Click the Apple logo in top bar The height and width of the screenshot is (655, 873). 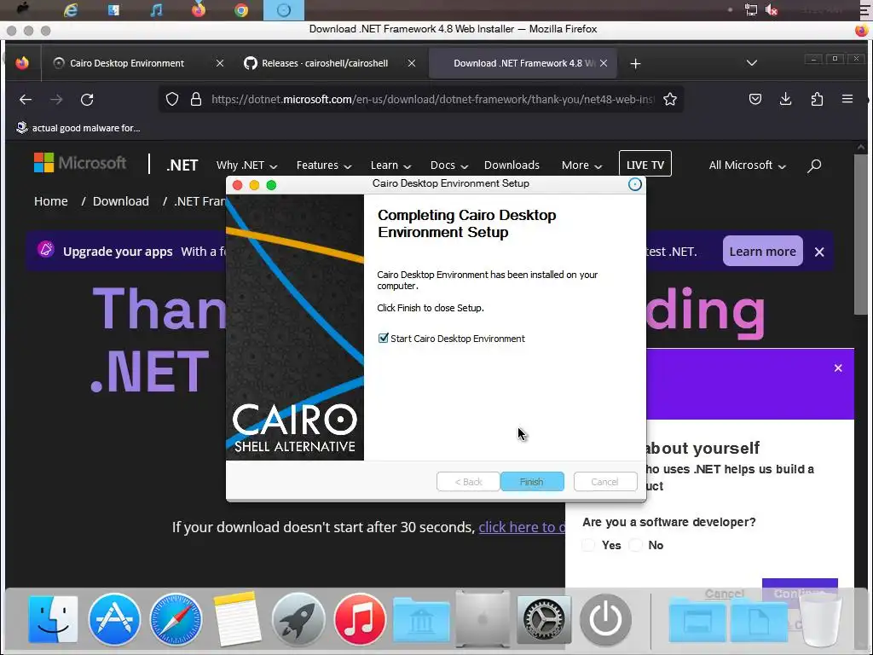tap(23, 9)
